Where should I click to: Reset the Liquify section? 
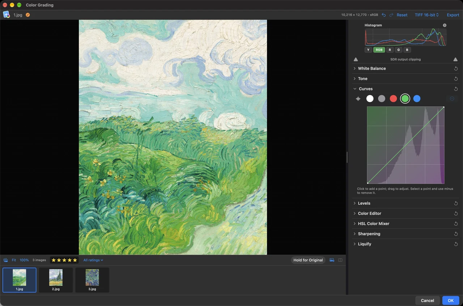pos(456,244)
